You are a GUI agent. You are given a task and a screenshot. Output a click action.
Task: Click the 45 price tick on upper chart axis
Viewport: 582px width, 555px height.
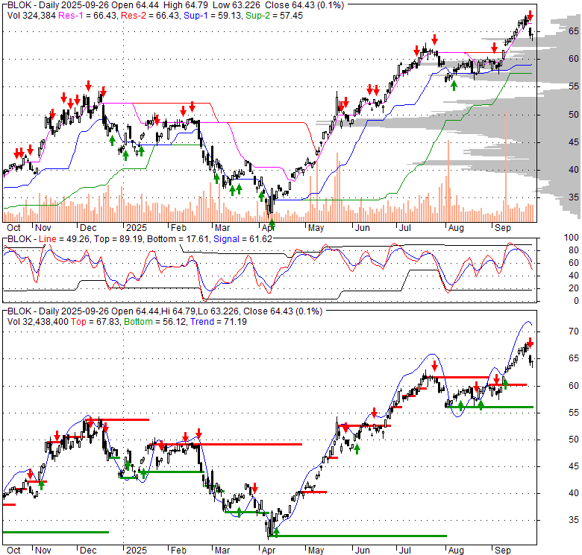click(574, 142)
